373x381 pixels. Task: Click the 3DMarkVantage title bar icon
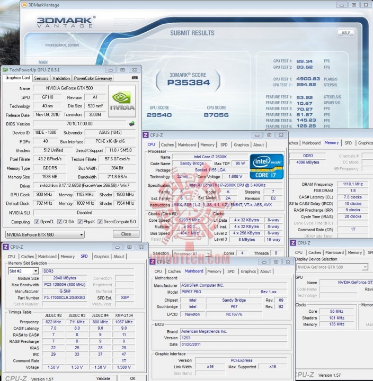click(24, 5)
